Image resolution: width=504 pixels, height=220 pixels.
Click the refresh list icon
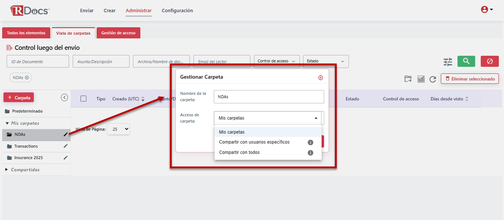433,79
